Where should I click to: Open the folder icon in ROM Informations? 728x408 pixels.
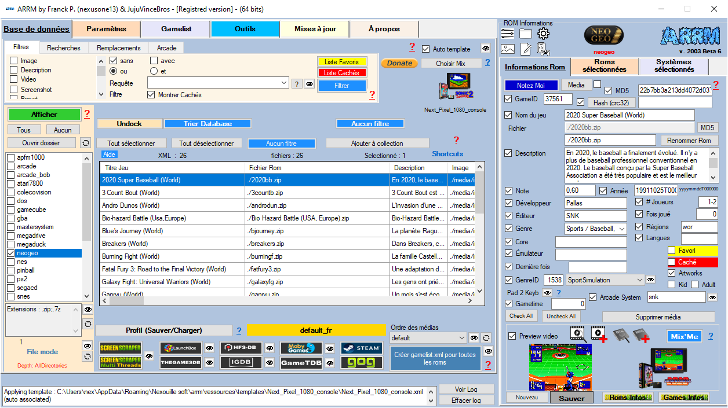pos(526,34)
